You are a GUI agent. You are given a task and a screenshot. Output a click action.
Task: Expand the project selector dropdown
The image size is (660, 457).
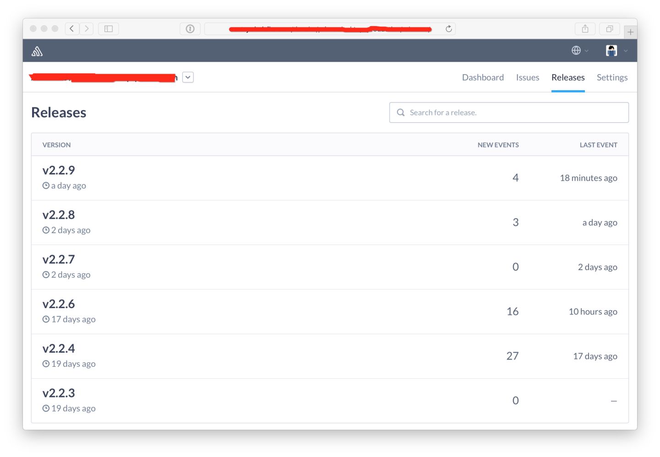pos(188,77)
